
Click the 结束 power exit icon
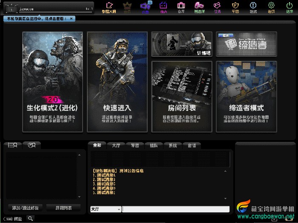coord(289,7)
